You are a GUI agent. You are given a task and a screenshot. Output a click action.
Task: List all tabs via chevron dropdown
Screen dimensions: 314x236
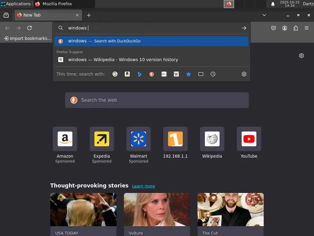[x=264, y=15]
